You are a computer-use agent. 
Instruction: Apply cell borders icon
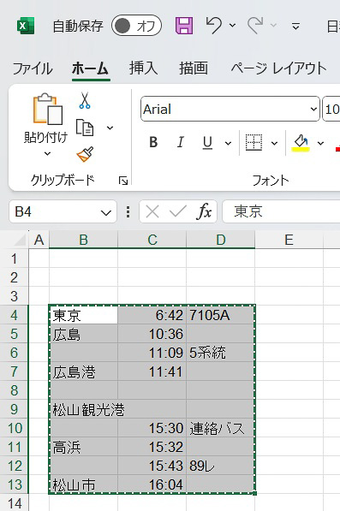254,142
